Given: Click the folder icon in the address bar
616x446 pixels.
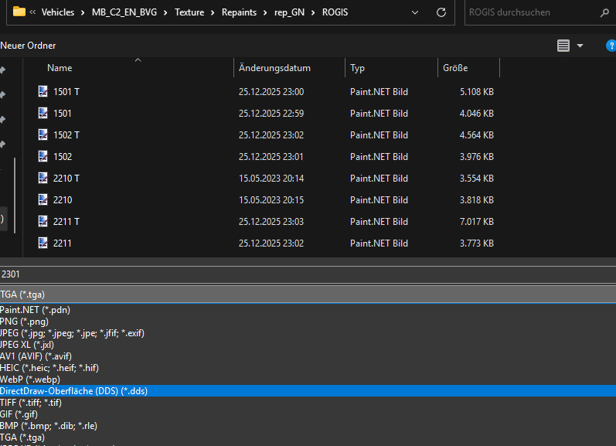Looking at the screenshot, I should pyautogui.click(x=19, y=12).
